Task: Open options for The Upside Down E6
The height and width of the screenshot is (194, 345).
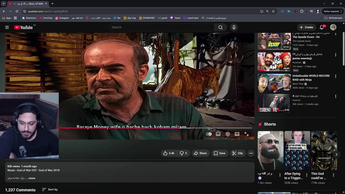Action: point(336,34)
